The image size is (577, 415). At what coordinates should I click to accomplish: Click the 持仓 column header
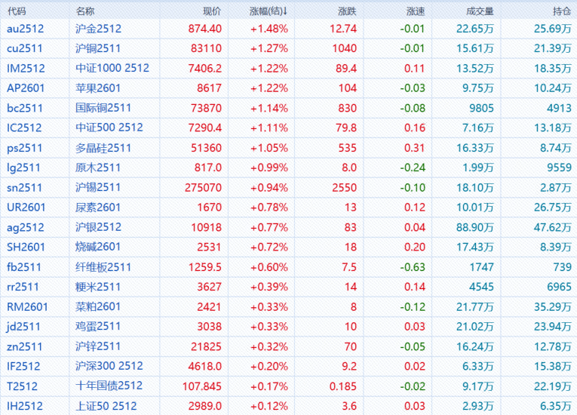click(x=561, y=11)
